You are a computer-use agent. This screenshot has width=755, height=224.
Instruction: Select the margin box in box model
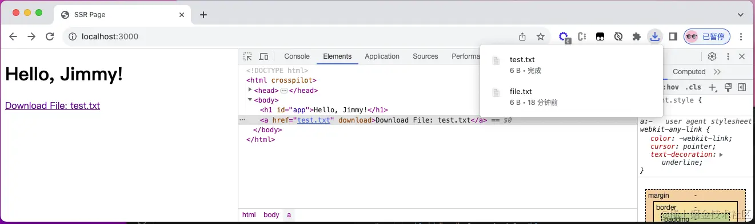point(658,196)
